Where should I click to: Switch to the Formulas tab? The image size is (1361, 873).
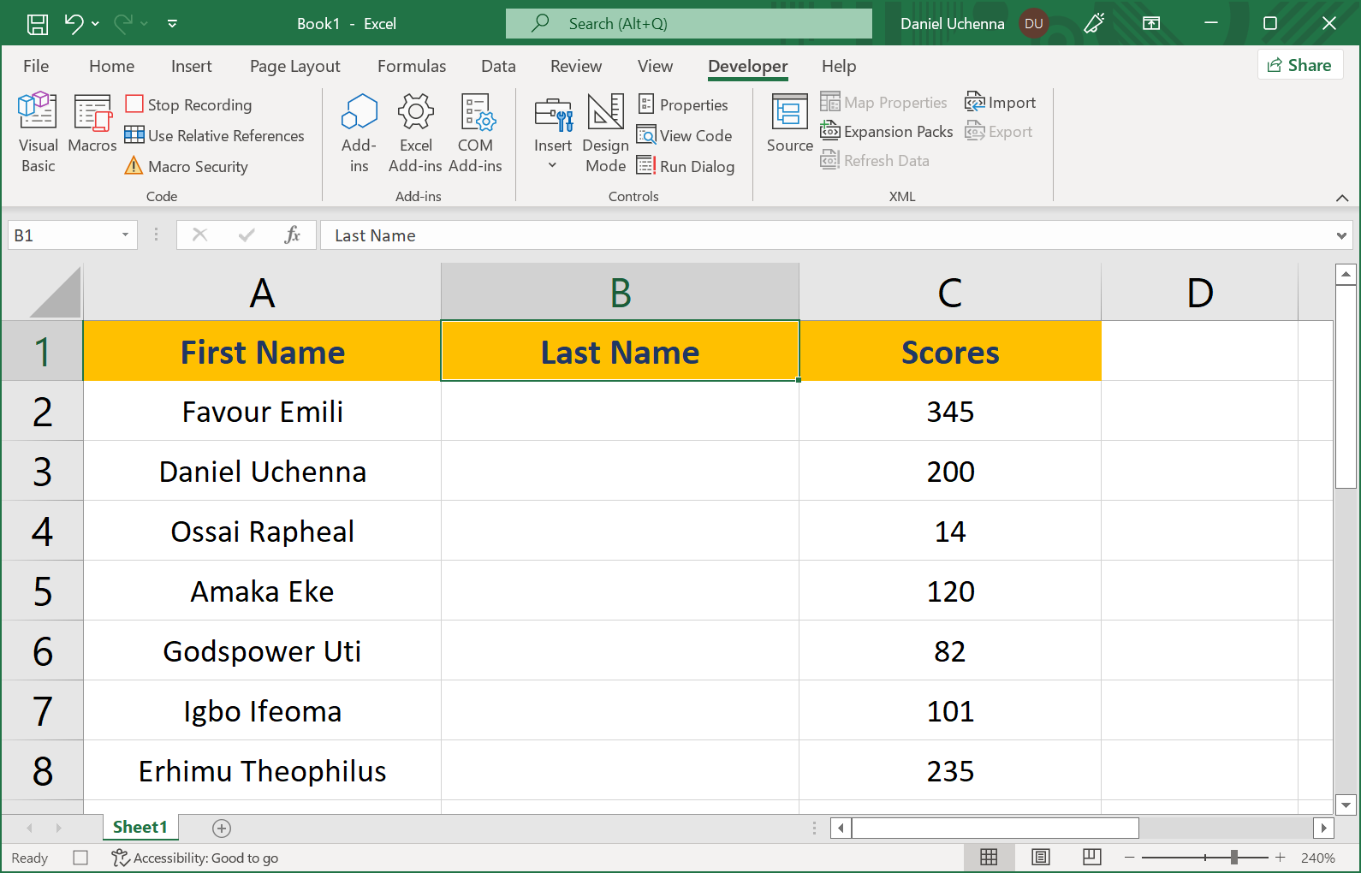tap(412, 66)
